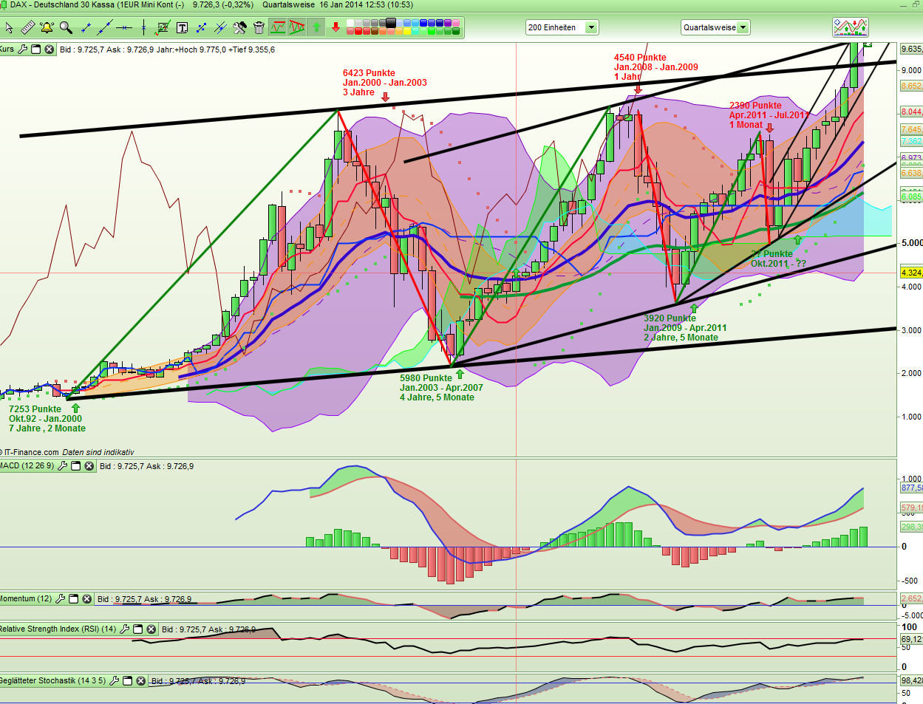The height and width of the screenshot is (704, 923).
Task: Draw a horizontal line on chart
Action: click(124, 27)
